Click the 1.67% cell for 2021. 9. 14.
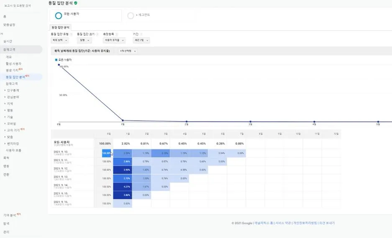 [x=141, y=187]
